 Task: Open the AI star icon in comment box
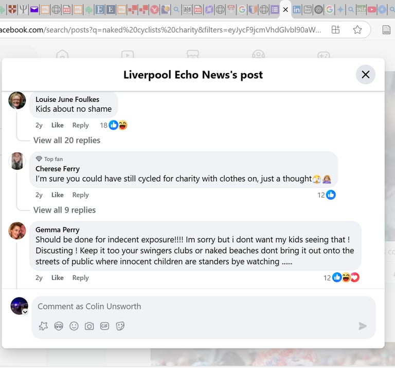tap(43, 326)
